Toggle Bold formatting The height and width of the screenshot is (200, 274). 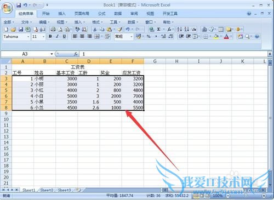(50, 37)
